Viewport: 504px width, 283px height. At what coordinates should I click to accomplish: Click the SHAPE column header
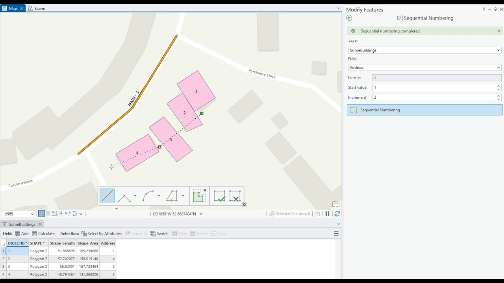pyautogui.click(x=39, y=243)
